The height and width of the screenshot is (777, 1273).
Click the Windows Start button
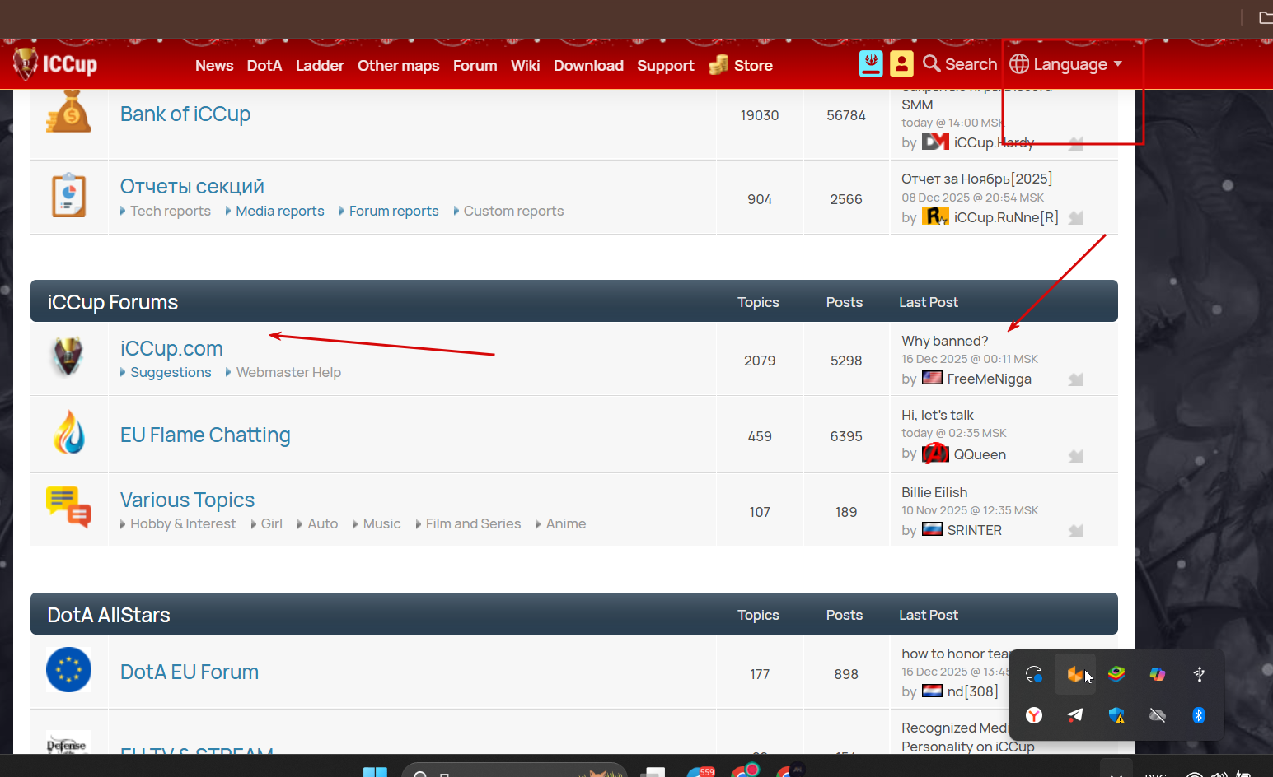pos(375,771)
